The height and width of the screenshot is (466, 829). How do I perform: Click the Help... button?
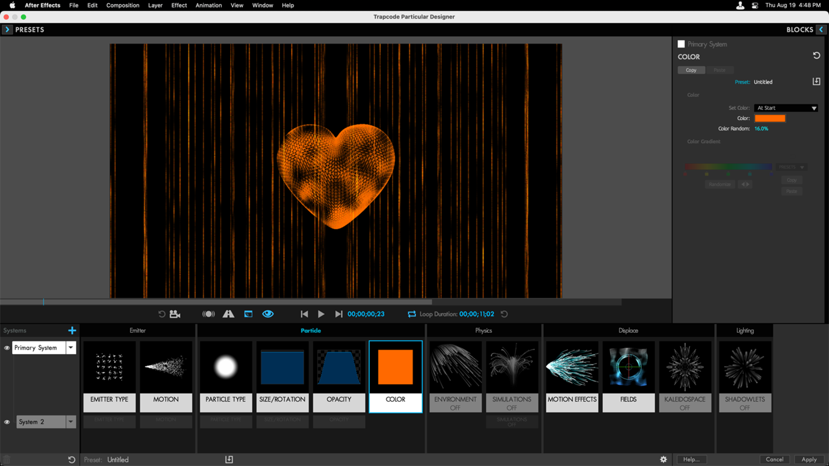point(691,460)
